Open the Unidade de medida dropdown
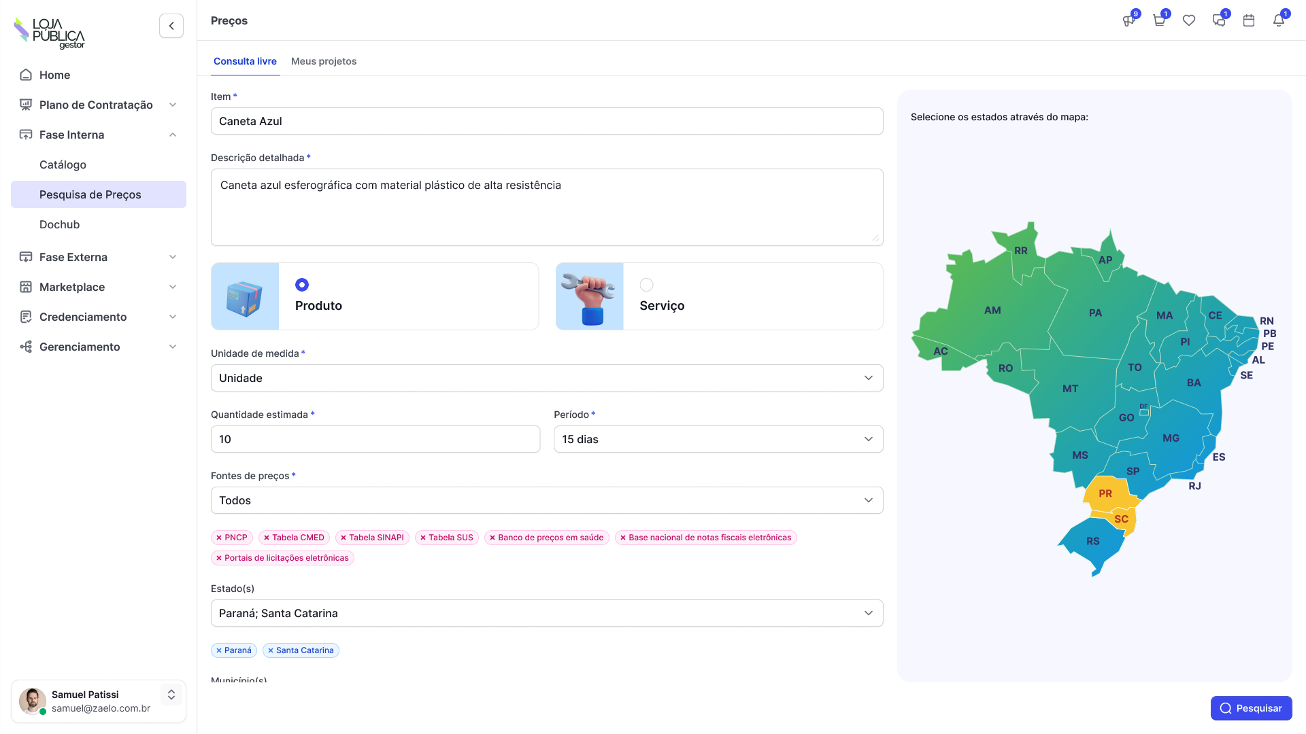 coord(547,378)
